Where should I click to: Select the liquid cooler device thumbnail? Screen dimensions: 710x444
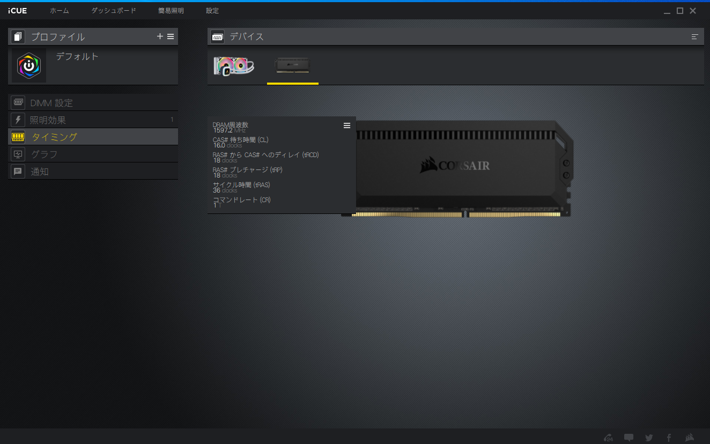[x=234, y=66]
